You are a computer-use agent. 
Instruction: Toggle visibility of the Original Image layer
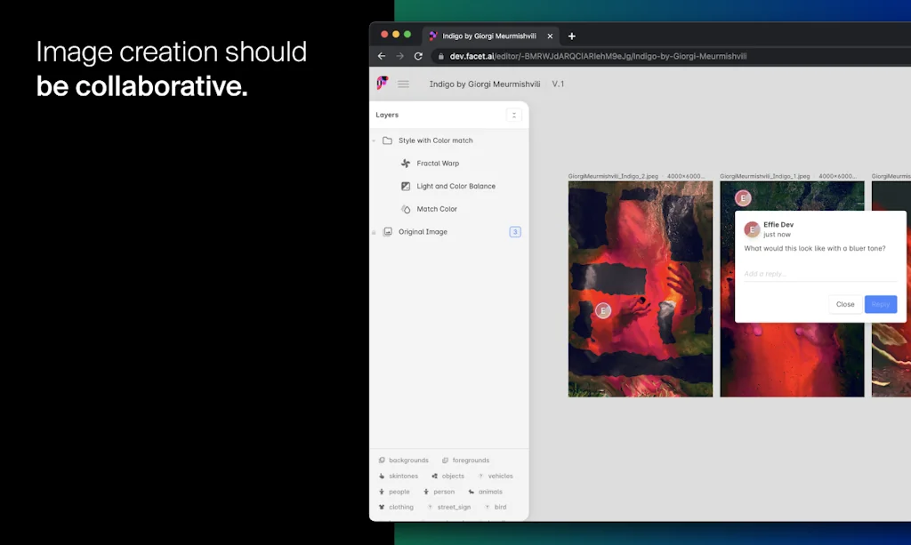tap(375, 231)
